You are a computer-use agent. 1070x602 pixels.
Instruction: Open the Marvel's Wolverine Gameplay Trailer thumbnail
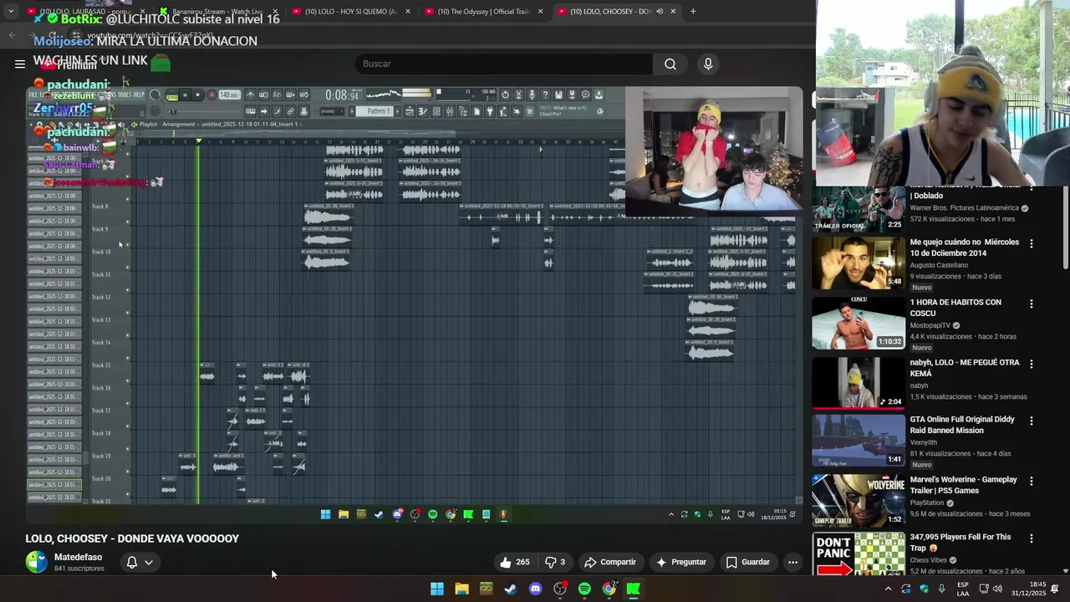pyautogui.click(x=859, y=500)
